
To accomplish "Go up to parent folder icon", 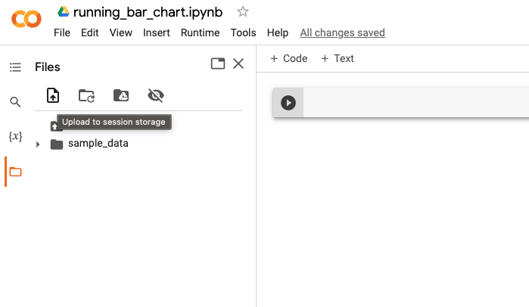I will (x=54, y=126).
